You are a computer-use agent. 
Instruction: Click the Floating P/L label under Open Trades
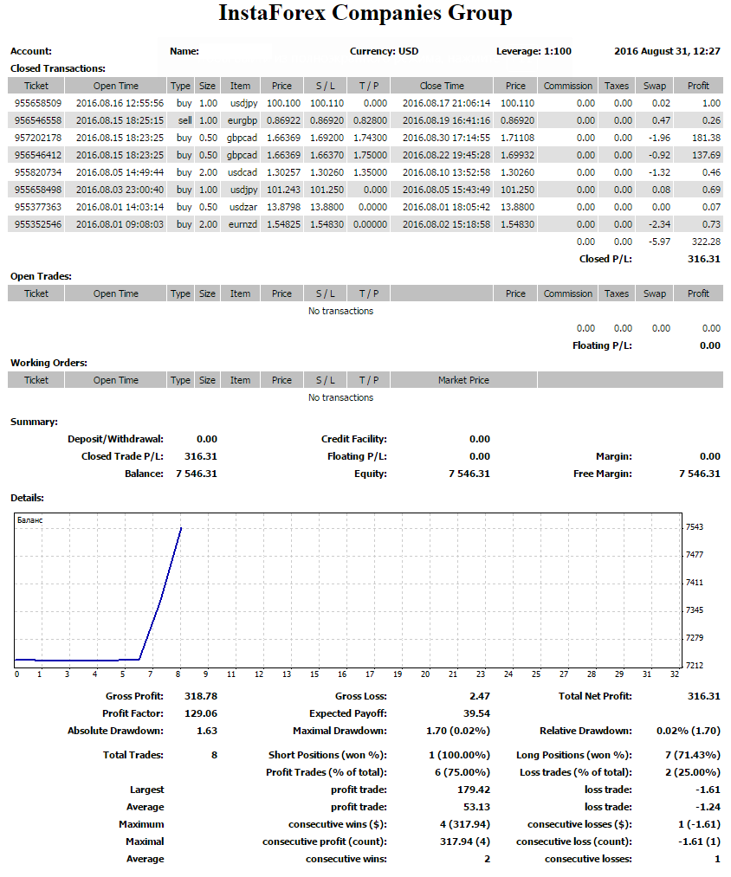pyautogui.click(x=602, y=345)
